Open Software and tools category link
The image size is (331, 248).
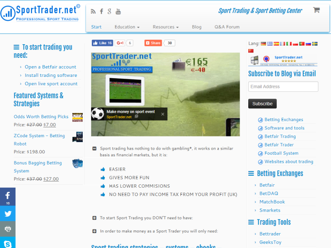coord(284,128)
